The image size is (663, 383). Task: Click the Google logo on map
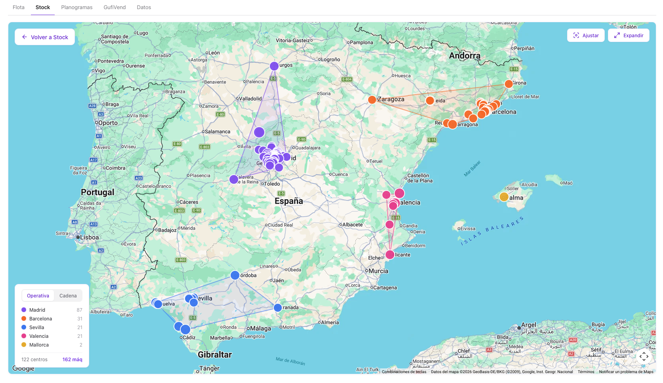coord(23,368)
